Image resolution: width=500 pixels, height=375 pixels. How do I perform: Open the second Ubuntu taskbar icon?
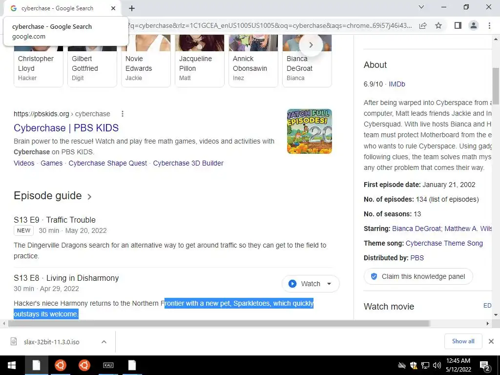click(x=84, y=365)
